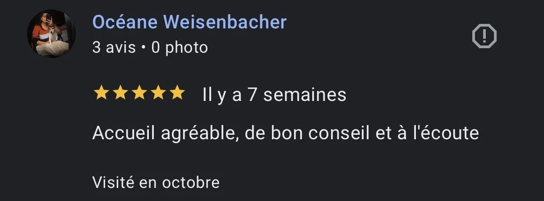Select the fourth yellow rating star
The width and height of the screenshot is (544, 201).
[158, 94]
